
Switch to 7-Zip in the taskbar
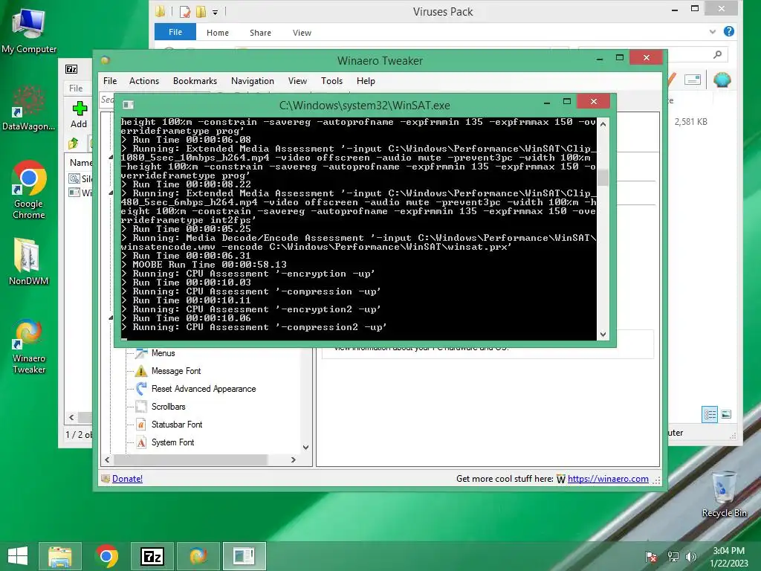tap(152, 556)
